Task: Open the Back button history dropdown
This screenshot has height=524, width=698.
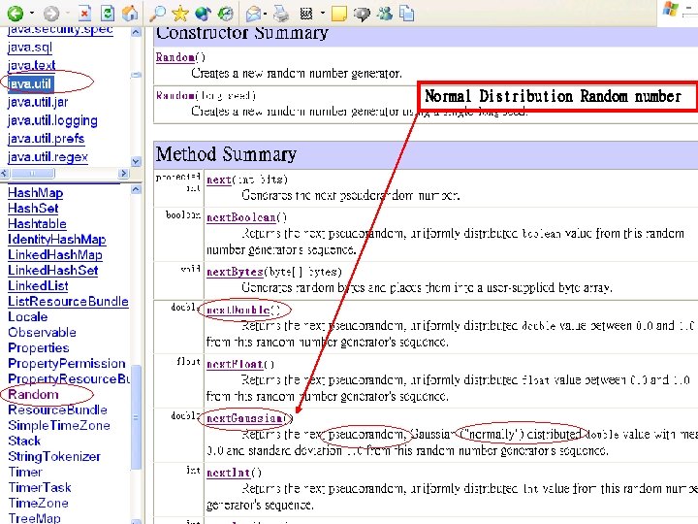Action: tap(32, 14)
